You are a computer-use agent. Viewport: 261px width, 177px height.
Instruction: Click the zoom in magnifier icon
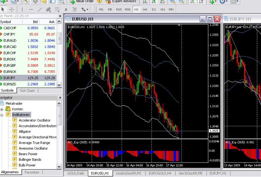(173, 1)
